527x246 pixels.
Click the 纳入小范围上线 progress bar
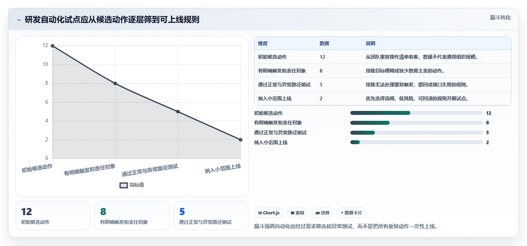pos(417,143)
